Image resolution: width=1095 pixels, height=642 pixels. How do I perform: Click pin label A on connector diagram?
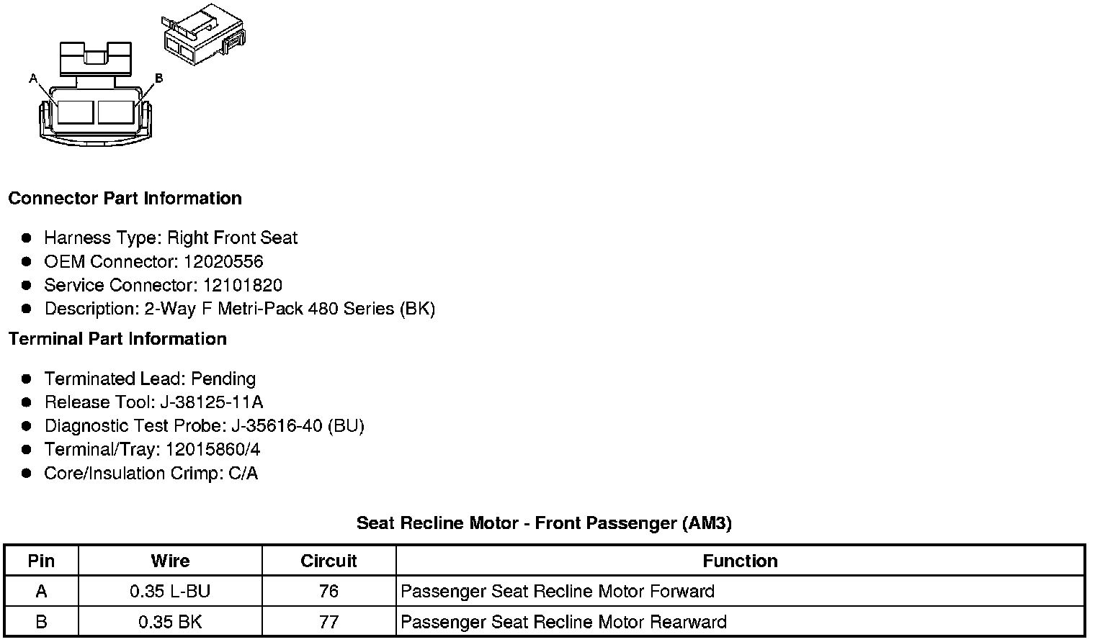(x=32, y=78)
